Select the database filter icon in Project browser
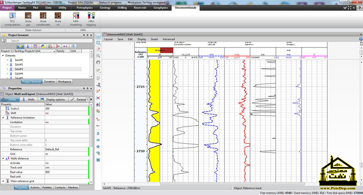The image size is (363, 195). [x=73, y=46]
